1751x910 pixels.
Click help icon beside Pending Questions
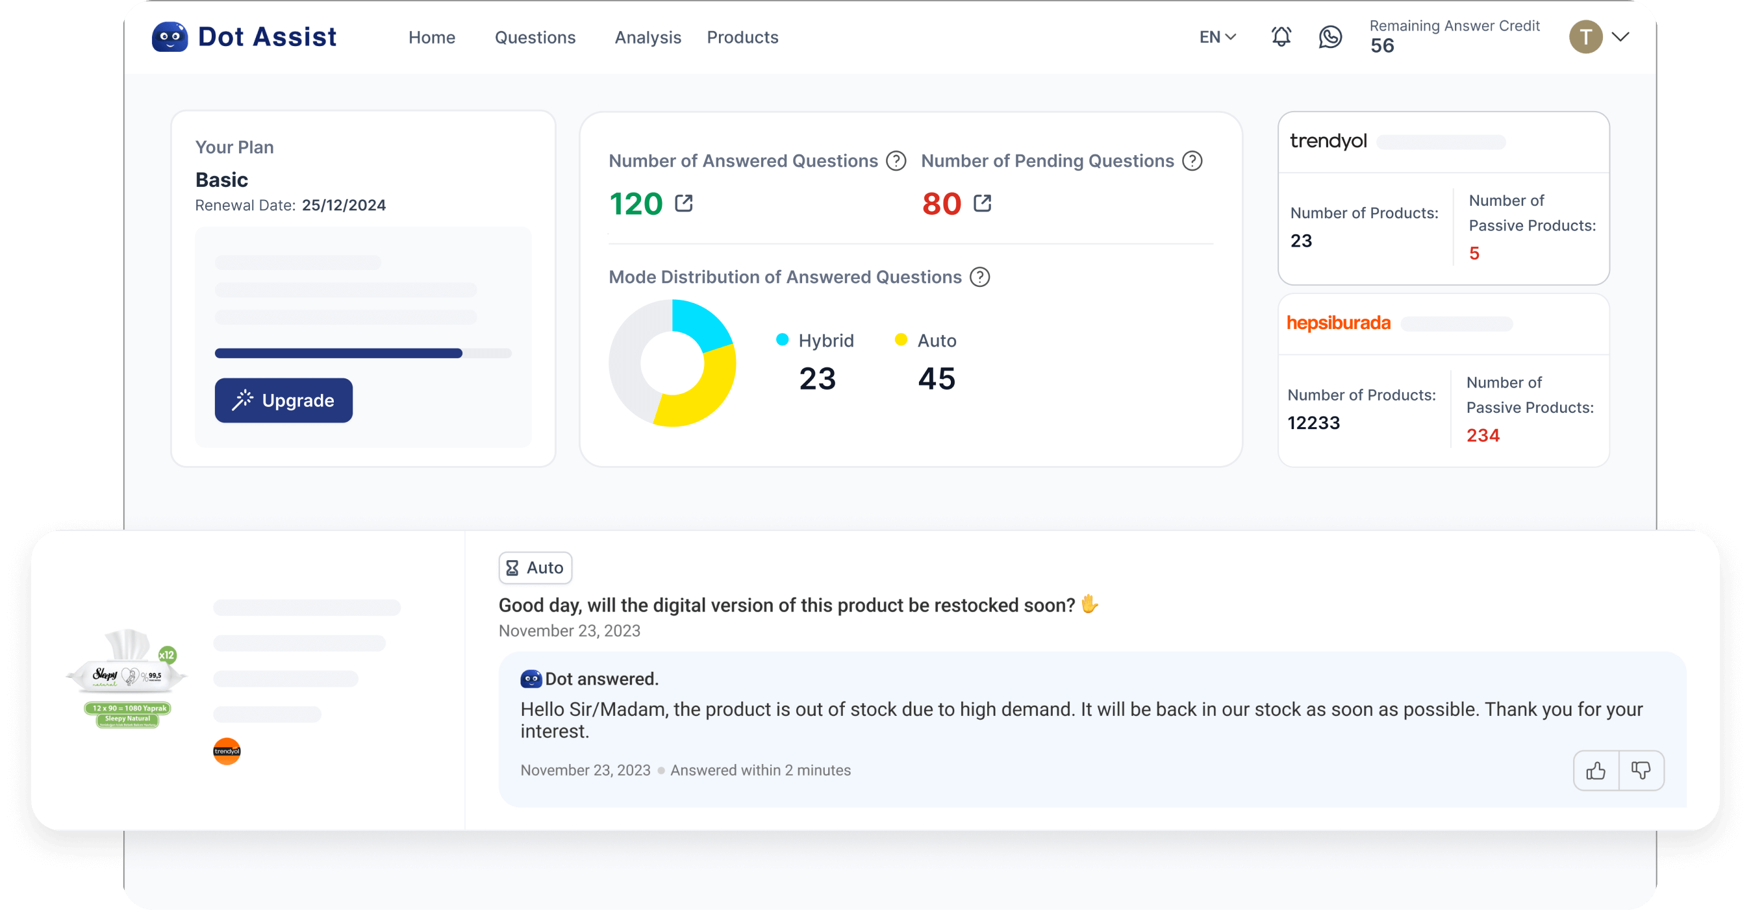[1192, 161]
